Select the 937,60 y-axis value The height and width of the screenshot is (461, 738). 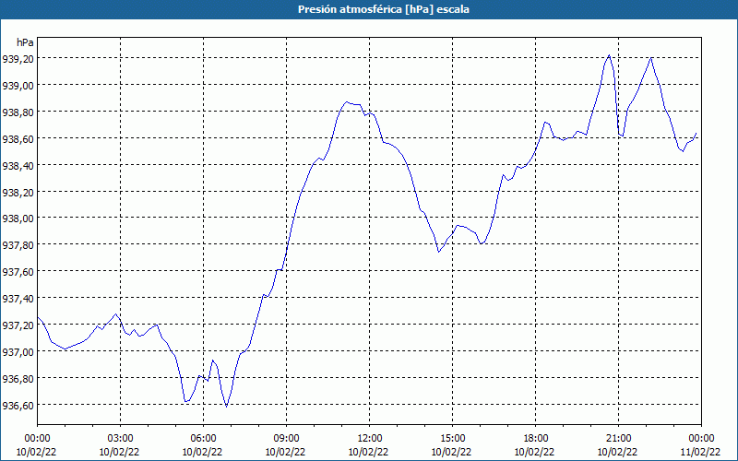tap(18, 272)
